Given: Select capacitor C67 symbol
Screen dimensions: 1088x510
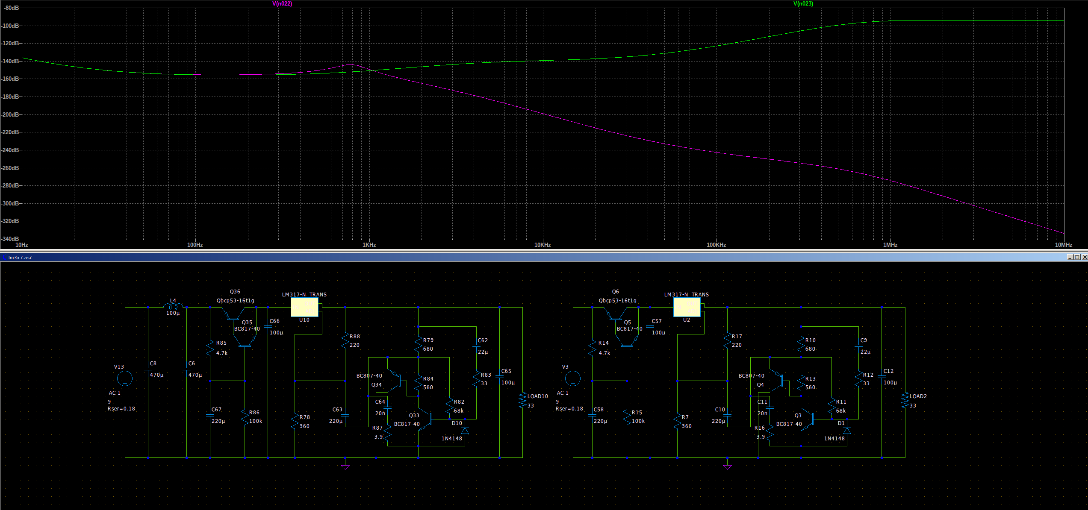Looking at the screenshot, I should pos(210,415).
